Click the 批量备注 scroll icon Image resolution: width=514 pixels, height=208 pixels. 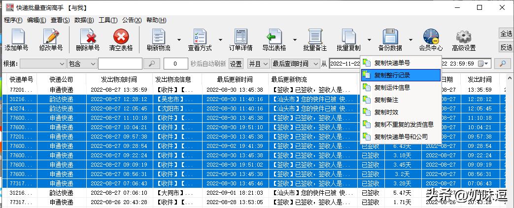point(315,36)
